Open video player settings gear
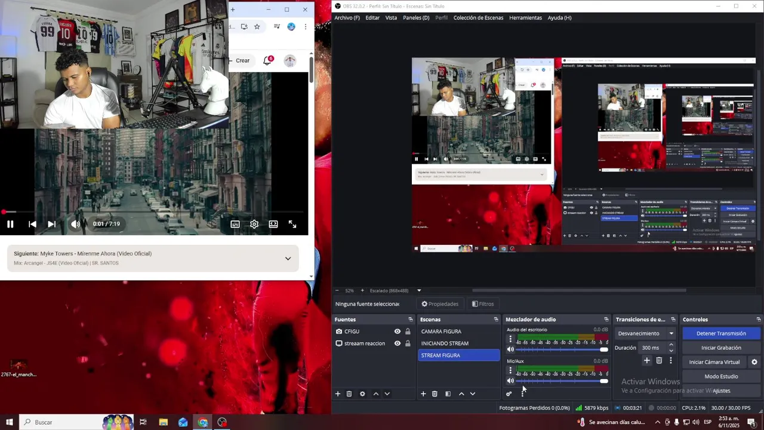Screen dimensions: 764x430 tap(254, 224)
